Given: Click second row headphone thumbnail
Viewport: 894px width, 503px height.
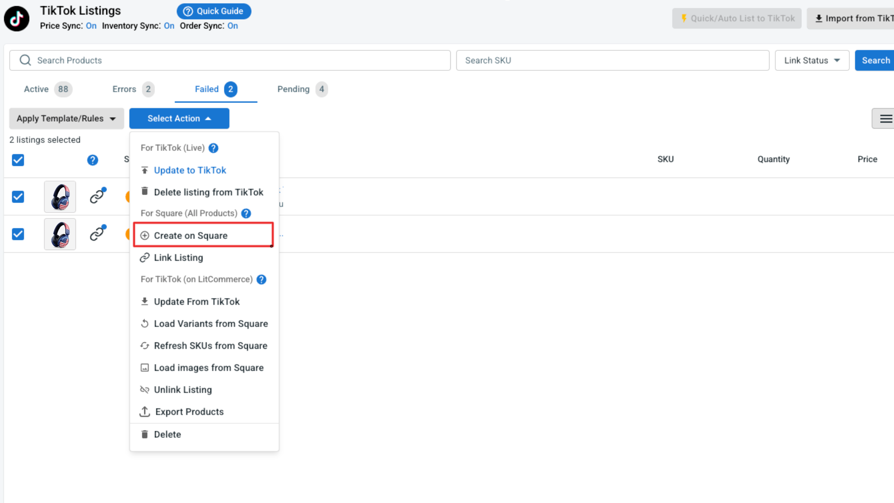Looking at the screenshot, I should 60,234.
